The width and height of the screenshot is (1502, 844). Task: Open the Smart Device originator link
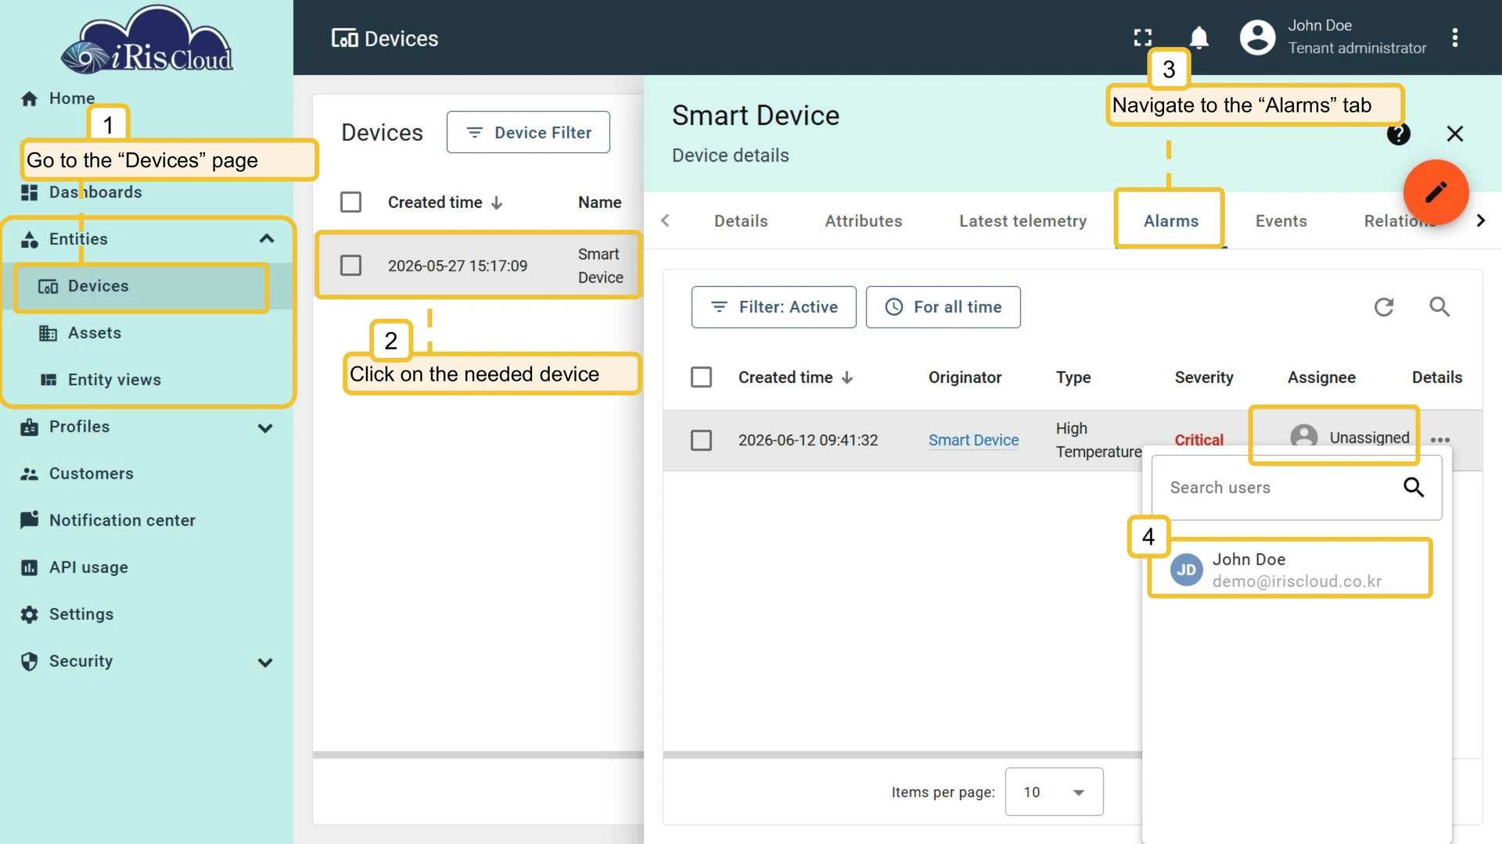pyautogui.click(x=973, y=440)
